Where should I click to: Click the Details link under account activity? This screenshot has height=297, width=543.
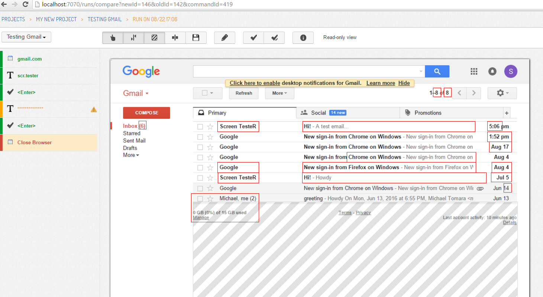point(510,222)
